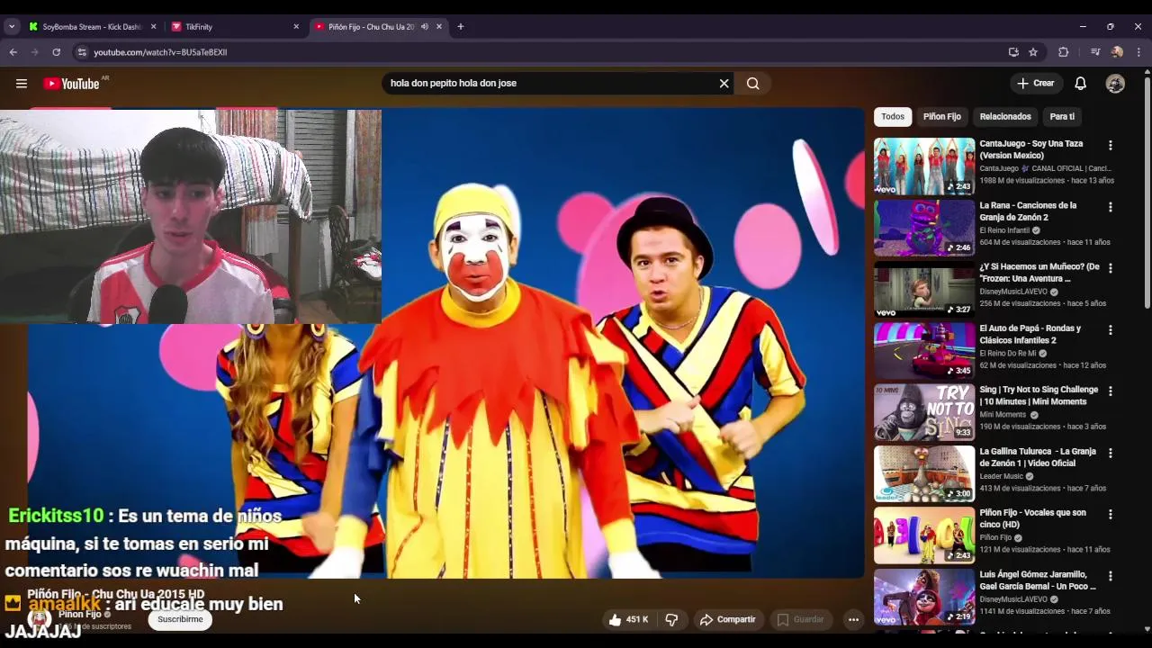Open a new browser tab
1152x648 pixels.
(x=461, y=27)
